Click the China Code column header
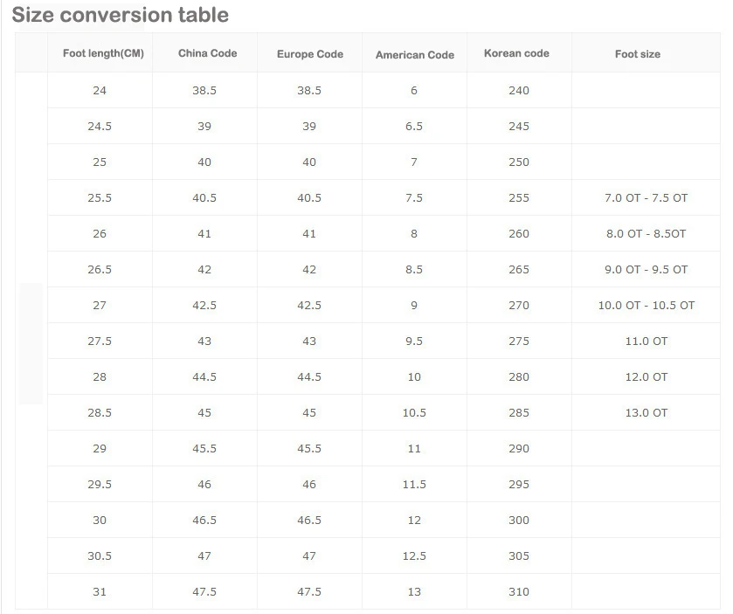The image size is (733, 614). point(207,53)
